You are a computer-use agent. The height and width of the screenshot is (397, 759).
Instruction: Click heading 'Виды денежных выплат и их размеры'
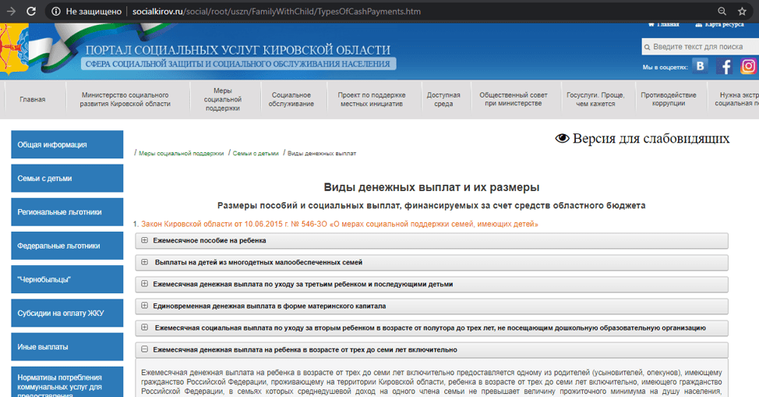[x=431, y=187]
